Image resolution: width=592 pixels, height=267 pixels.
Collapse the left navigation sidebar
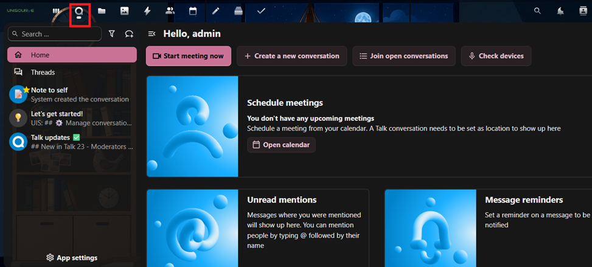coord(151,34)
